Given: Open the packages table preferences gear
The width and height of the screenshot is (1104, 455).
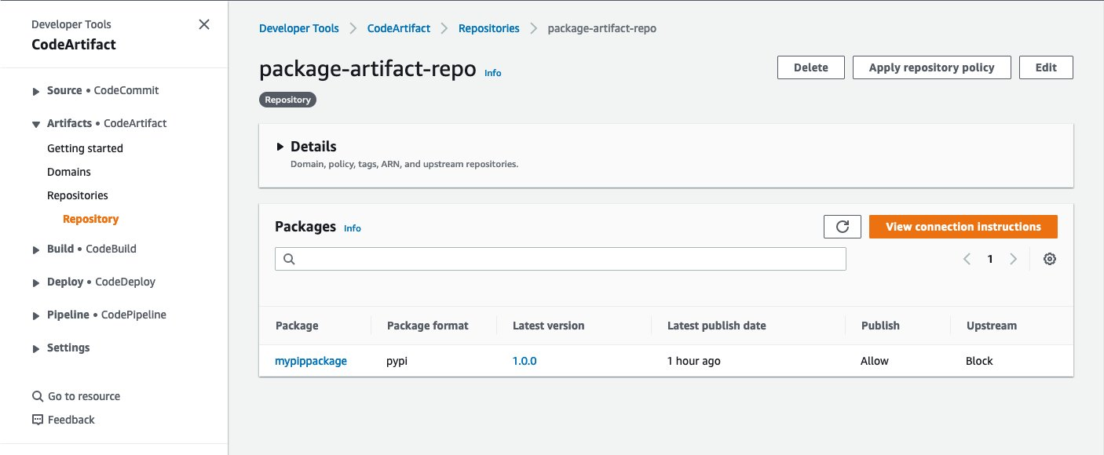Looking at the screenshot, I should tap(1050, 258).
